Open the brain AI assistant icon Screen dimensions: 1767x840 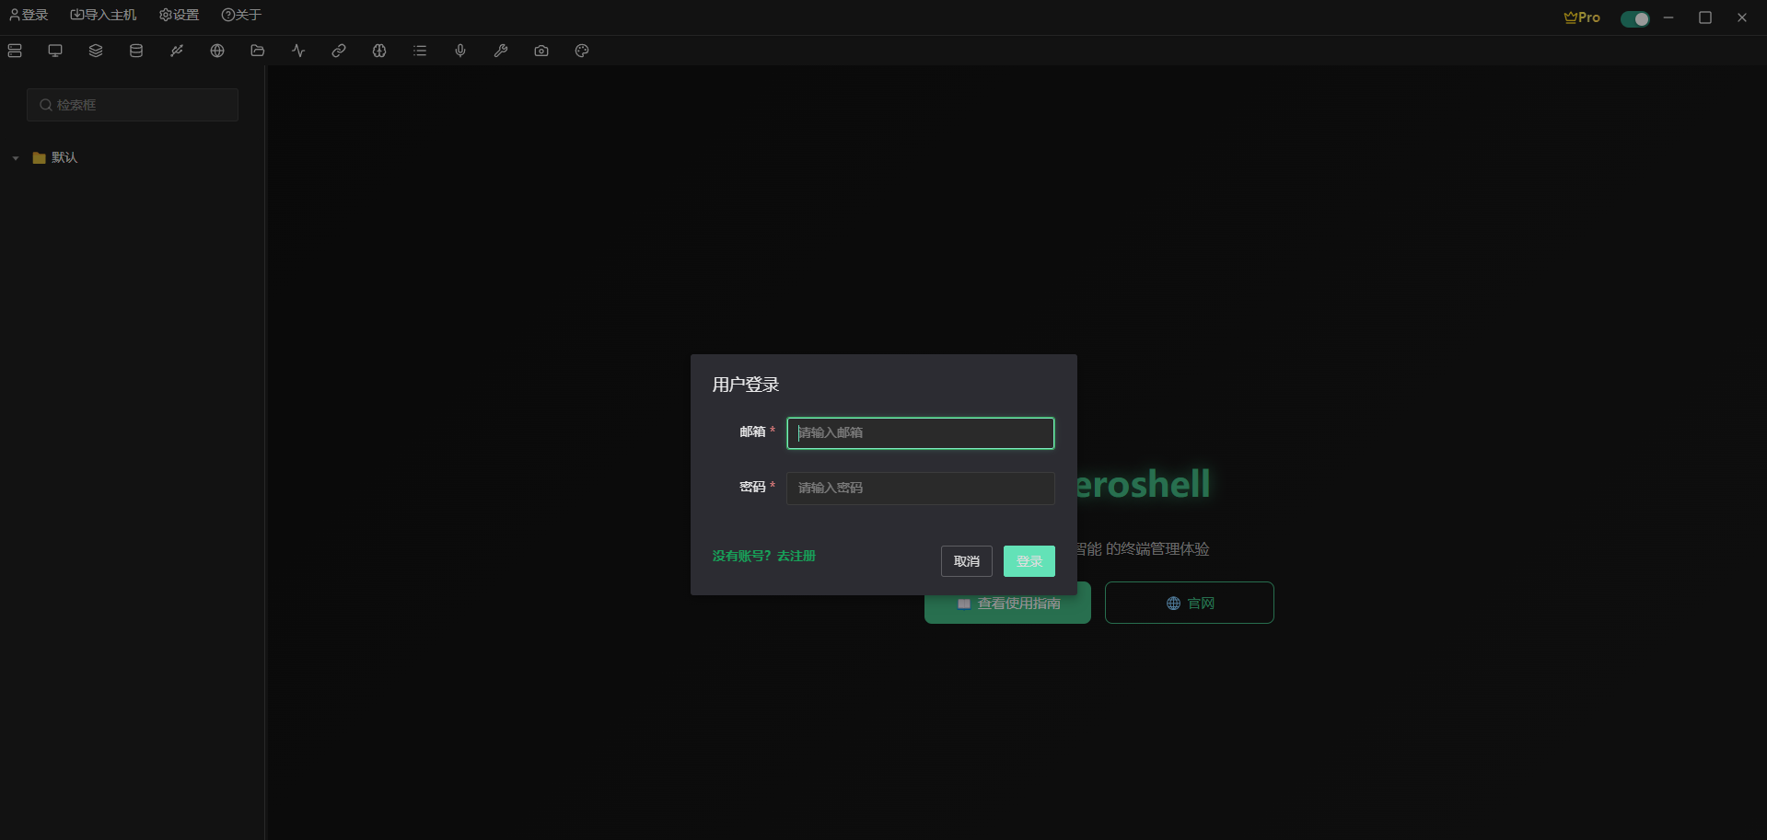point(379,51)
